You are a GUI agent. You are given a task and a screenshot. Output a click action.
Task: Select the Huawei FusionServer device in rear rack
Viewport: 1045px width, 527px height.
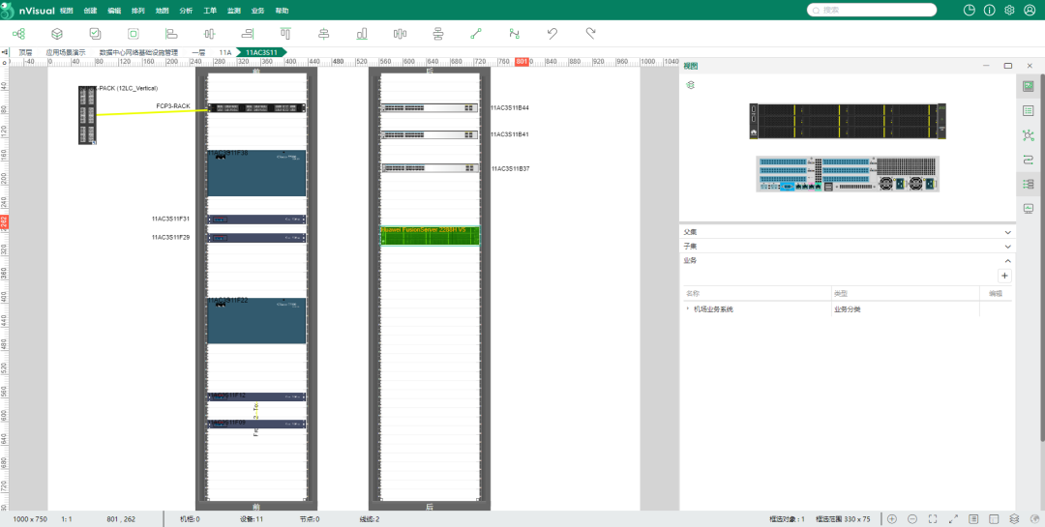[430, 236]
